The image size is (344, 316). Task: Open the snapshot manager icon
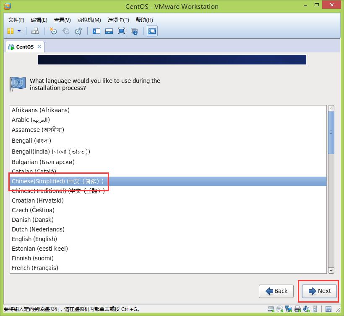[x=78, y=31]
